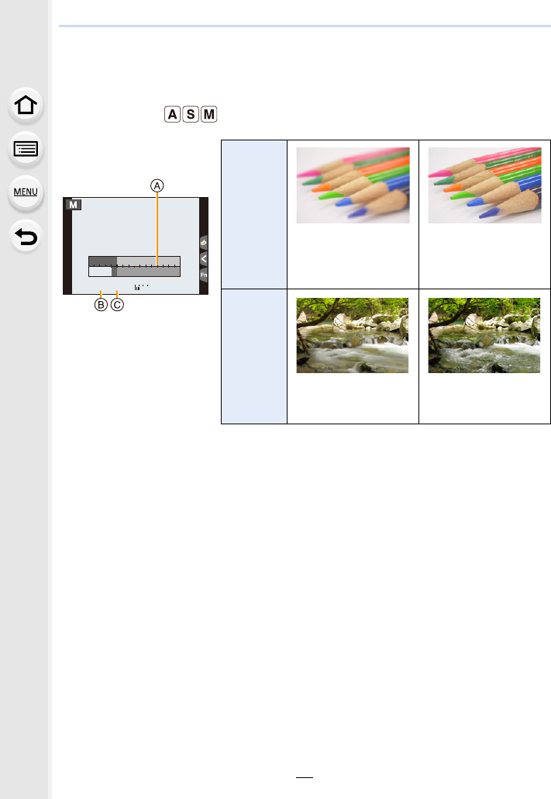The image size is (551, 799).
Task: Tap the touch tab hand icon
Action: [204, 242]
